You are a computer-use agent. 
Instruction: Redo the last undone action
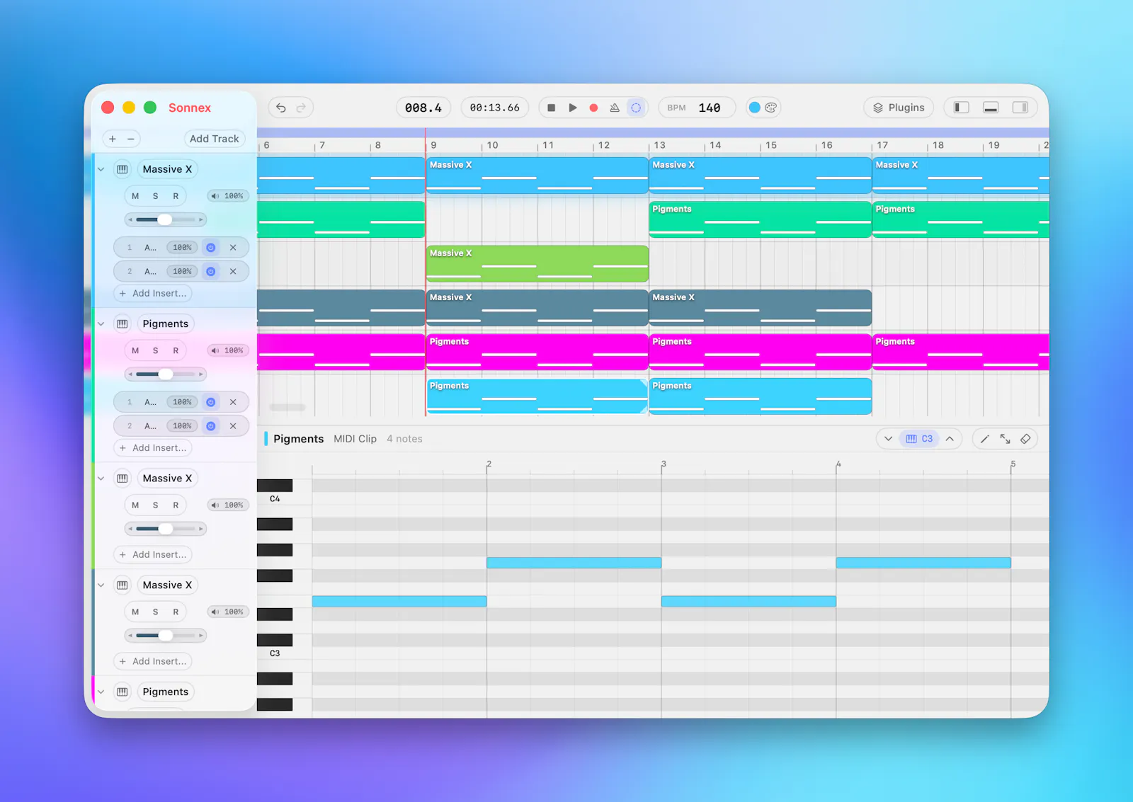[x=301, y=108]
